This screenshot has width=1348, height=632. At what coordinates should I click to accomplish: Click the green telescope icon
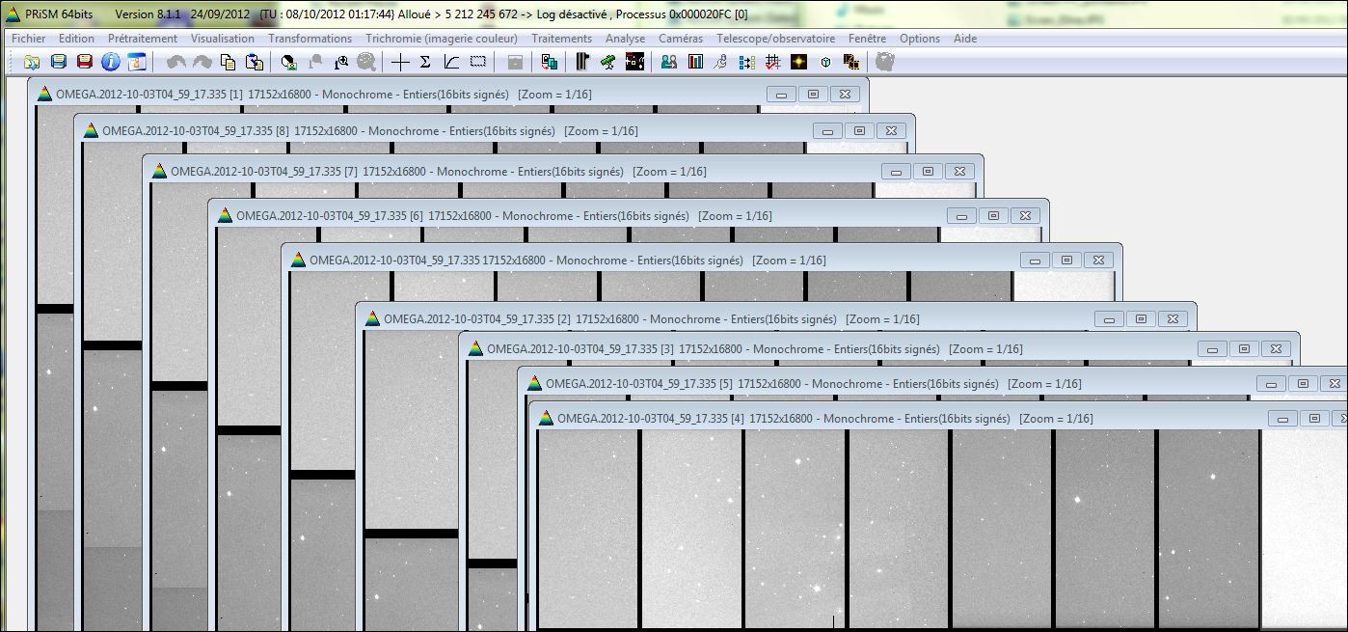point(607,62)
